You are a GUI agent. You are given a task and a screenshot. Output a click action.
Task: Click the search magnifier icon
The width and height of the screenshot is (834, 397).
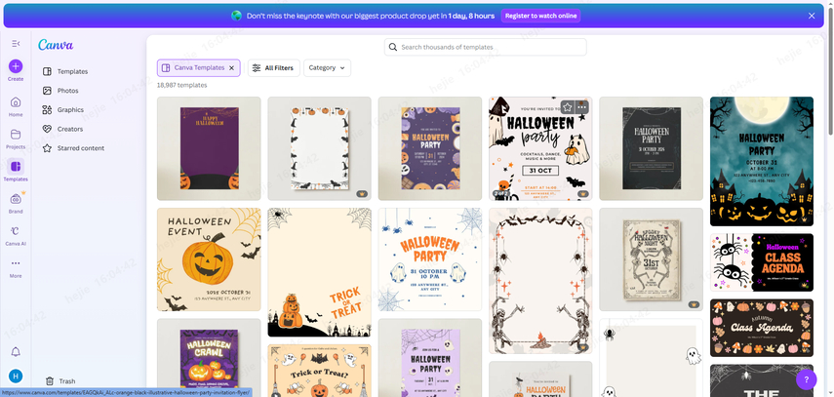coord(393,47)
